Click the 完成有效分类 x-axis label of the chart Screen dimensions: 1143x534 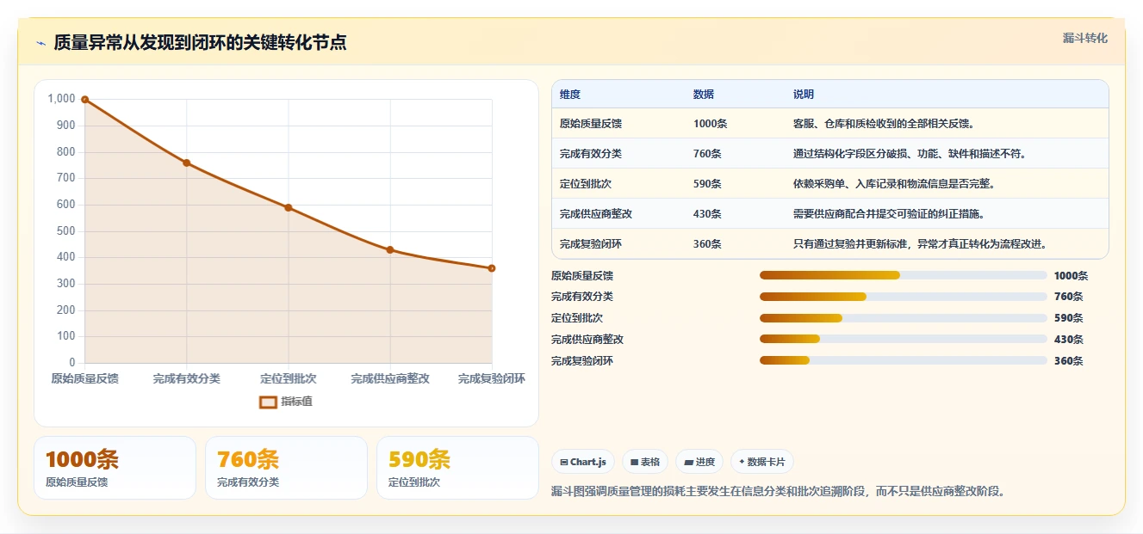tap(187, 378)
